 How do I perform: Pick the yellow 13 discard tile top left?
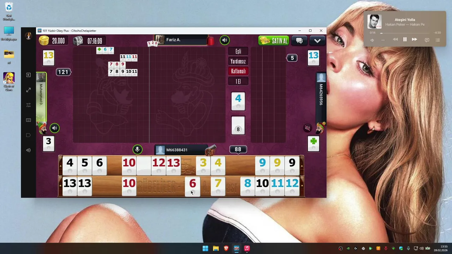[x=48, y=58]
